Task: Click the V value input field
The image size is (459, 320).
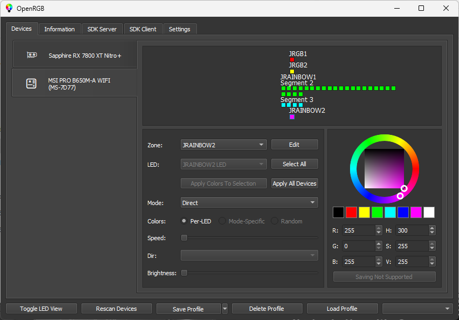Action: click(x=412, y=262)
